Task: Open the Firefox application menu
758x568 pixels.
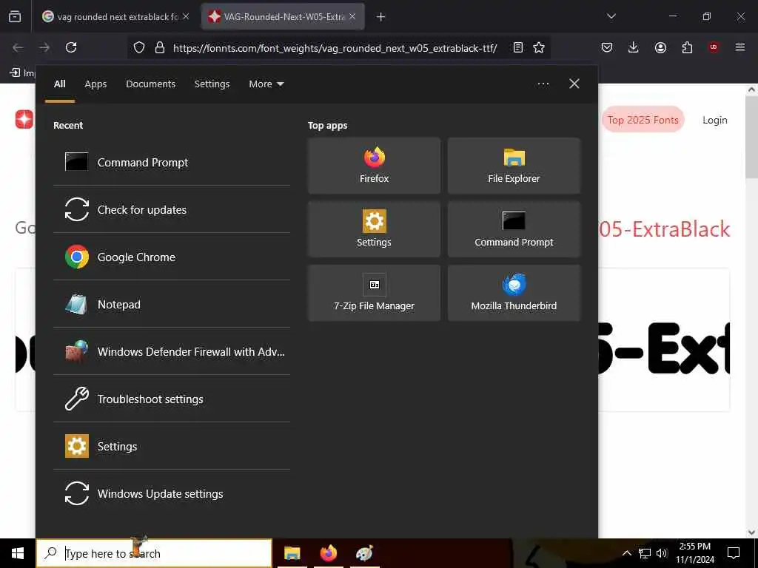Action: tap(740, 47)
